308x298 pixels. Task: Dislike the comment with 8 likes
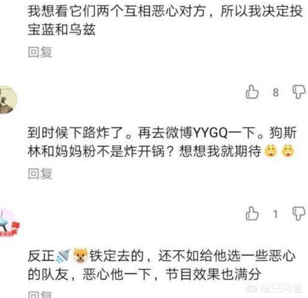(299, 91)
